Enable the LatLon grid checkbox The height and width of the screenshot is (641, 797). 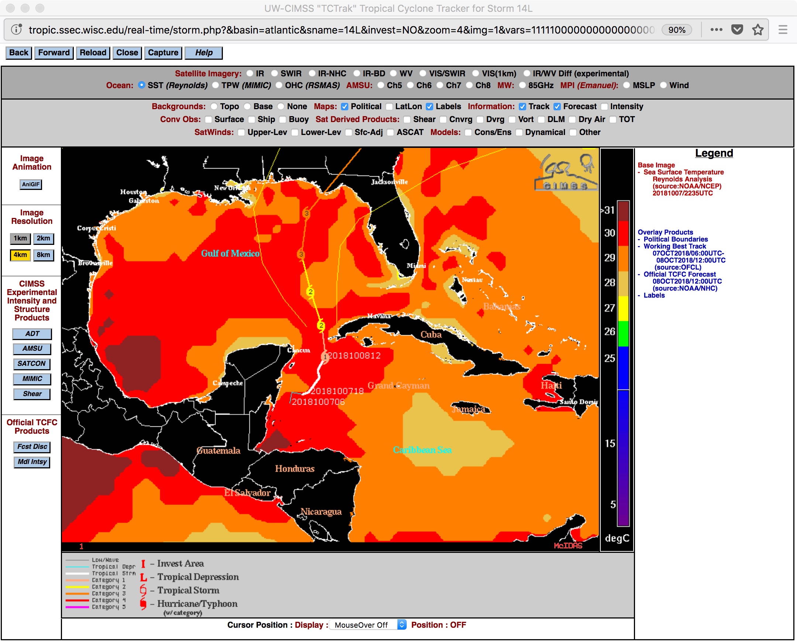[x=389, y=107]
